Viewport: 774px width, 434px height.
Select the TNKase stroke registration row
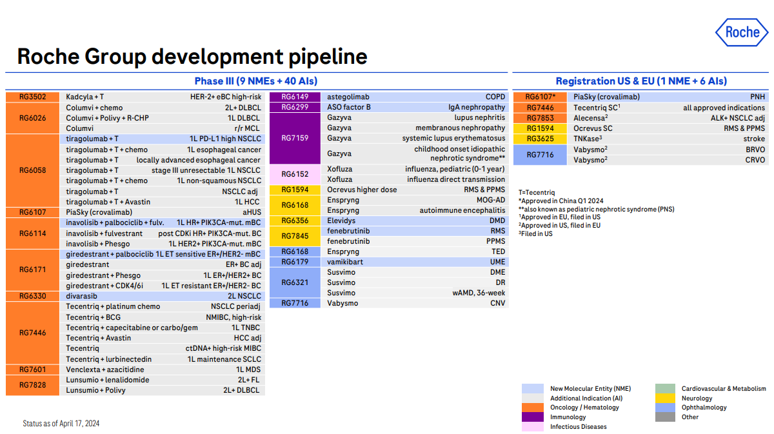pyautogui.click(x=669, y=139)
